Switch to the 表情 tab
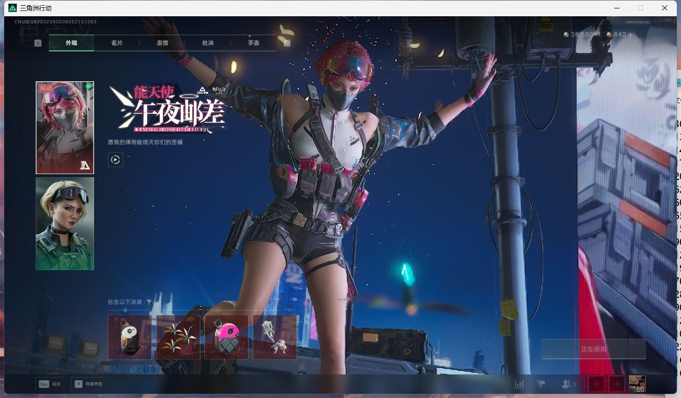The height and width of the screenshot is (398, 681). pyautogui.click(x=162, y=43)
